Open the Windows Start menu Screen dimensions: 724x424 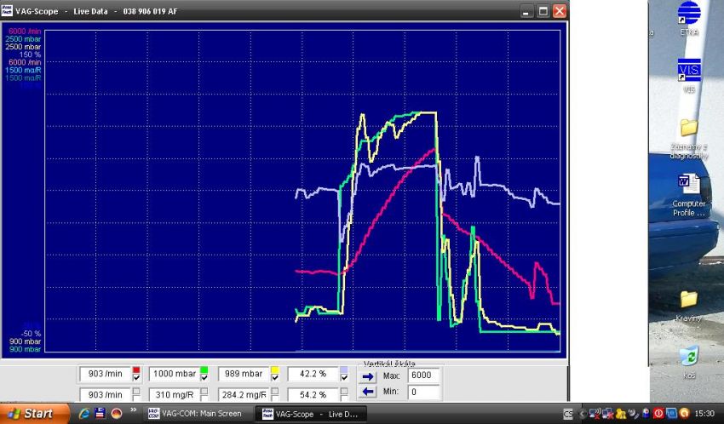(x=32, y=414)
